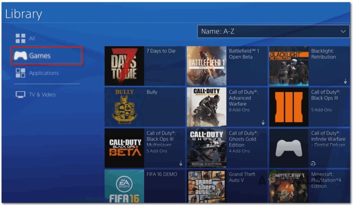Select "Minecraft: PlayStation 4 Edition" title
The image size is (353, 205).
coord(326,180)
